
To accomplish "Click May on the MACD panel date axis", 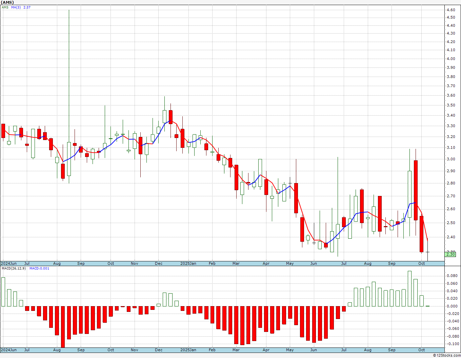I will click(290, 350).
